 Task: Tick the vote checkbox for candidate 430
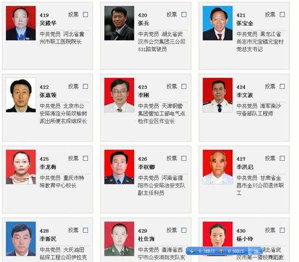pos(282,230)
